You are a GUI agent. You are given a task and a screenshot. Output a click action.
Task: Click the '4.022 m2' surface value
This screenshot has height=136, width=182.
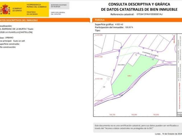(x=119, y=24)
